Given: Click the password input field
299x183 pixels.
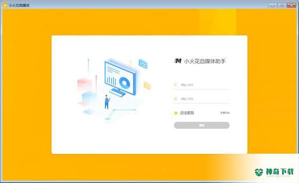Looking at the screenshot, I should (202, 99).
